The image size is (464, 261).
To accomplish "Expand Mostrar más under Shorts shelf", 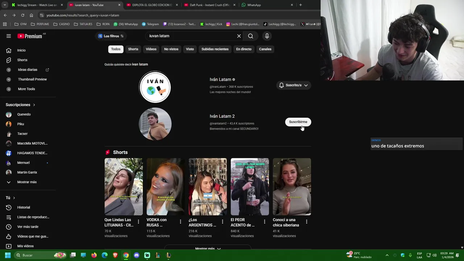I will tap(208, 249).
